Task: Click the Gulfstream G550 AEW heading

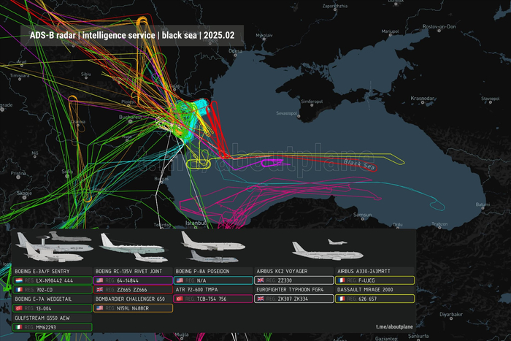Action: click(x=42, y=318)
